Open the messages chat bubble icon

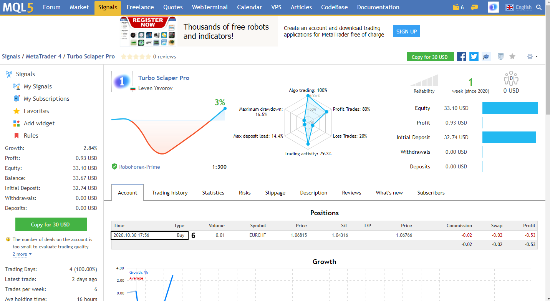[474, 7]
